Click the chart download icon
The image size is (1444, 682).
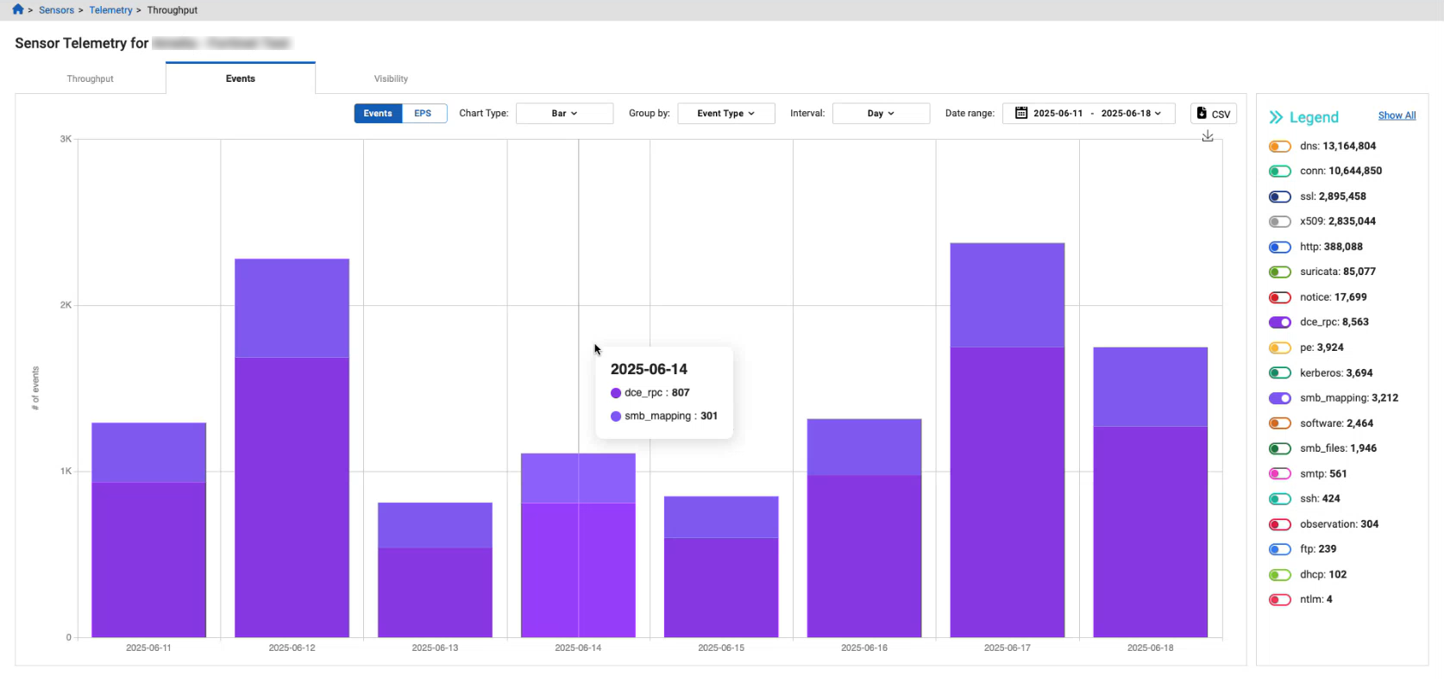1208,136
